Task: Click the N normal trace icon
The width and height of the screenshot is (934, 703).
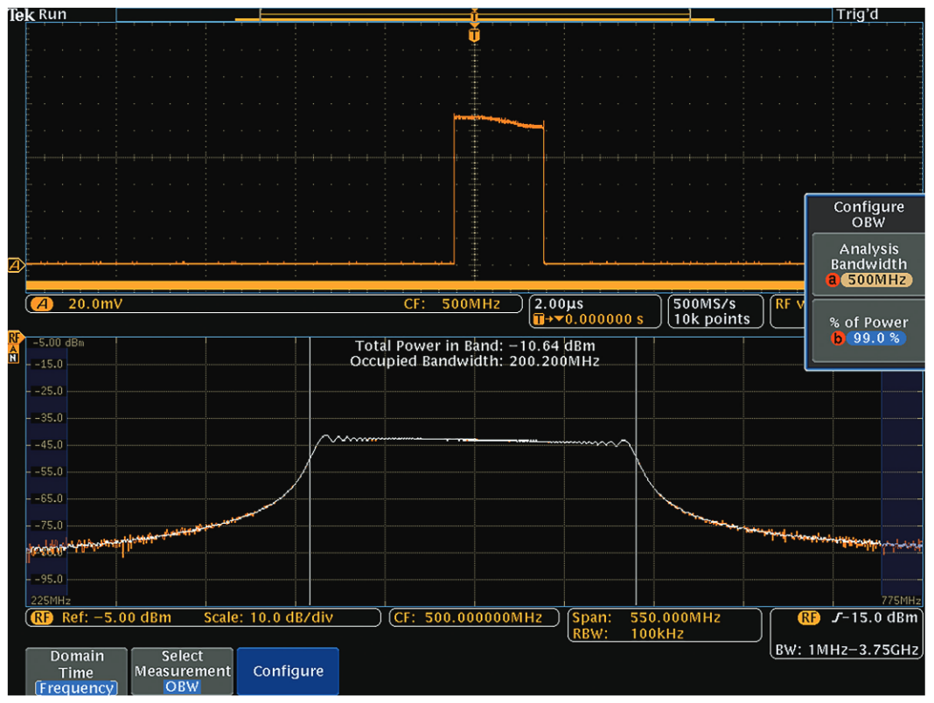Action: (x=13, y=356)
